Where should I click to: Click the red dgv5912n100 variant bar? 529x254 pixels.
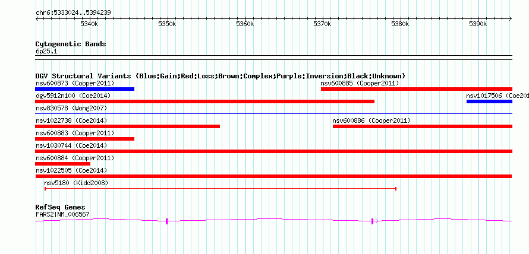pyautogui.click(x=205, y=101)
